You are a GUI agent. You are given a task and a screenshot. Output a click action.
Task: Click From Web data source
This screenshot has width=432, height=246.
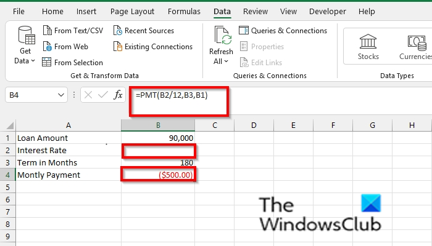65,47
